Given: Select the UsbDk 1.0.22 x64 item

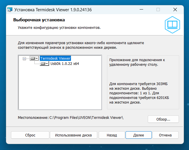Looking at the screenshot, I should tap(65, 64).
